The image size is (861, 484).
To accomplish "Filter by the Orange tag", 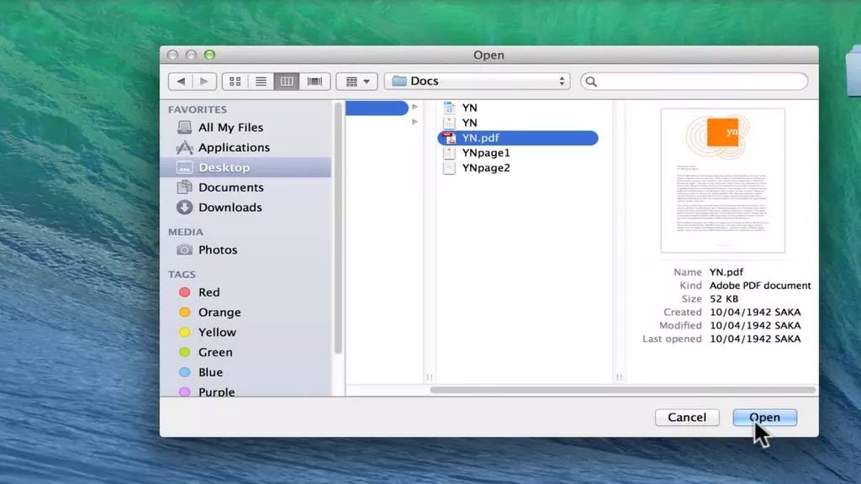I will tap(246, 313).
